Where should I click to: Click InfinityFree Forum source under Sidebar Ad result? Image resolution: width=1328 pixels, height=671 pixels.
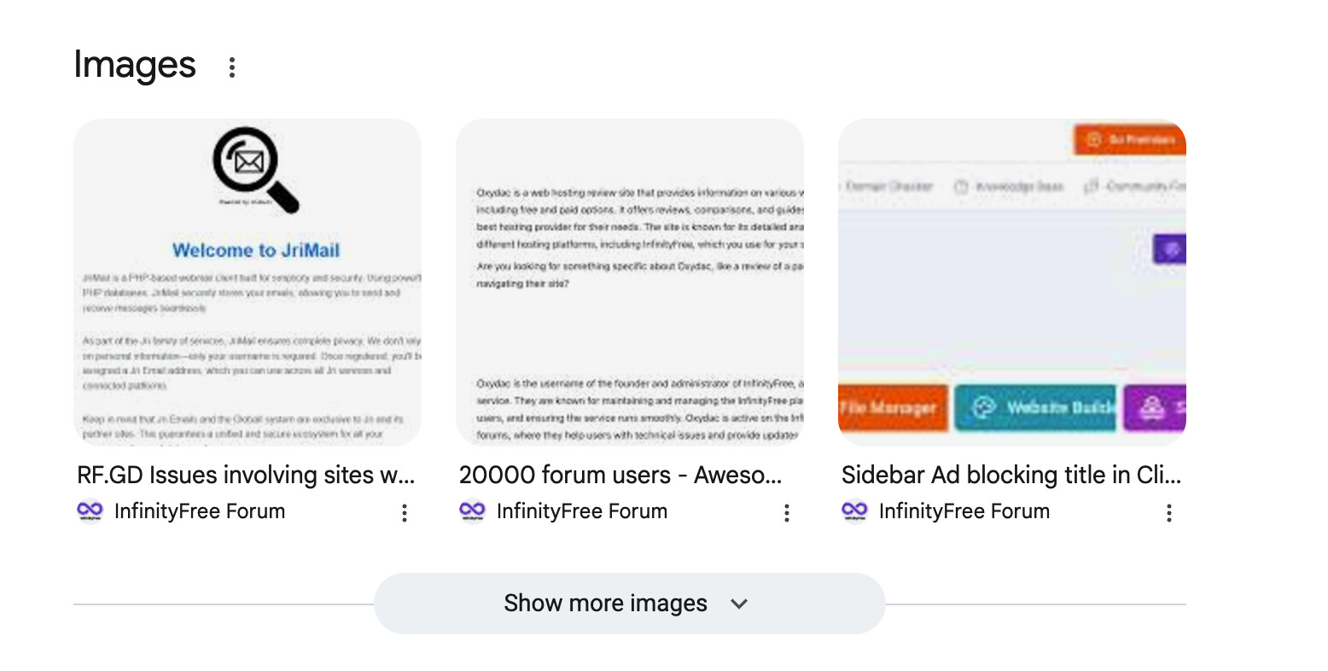tap(964, 511)
